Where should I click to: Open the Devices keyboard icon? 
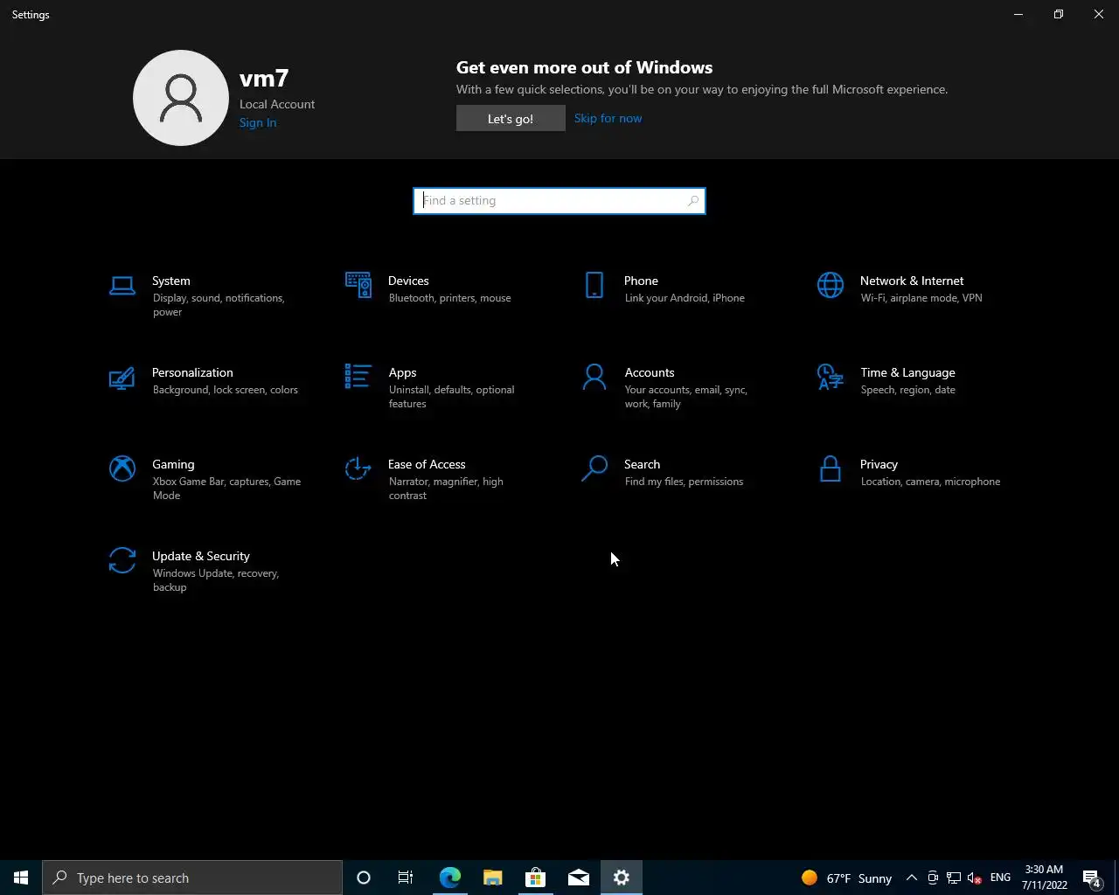pos(358,285)
